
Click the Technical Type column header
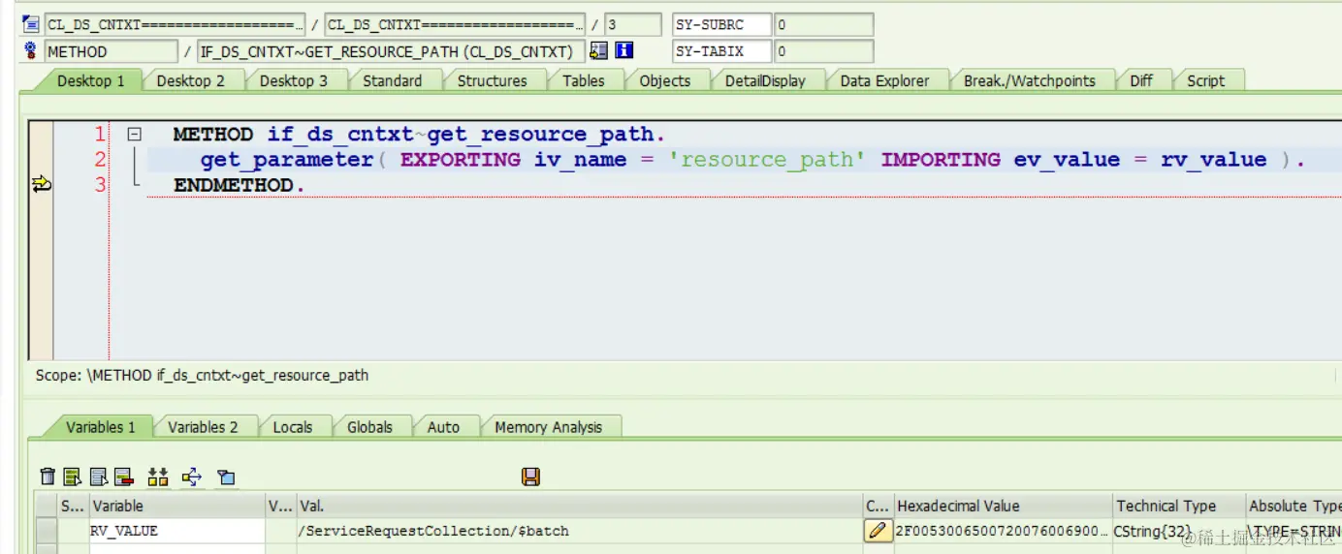coord(1178,506)
